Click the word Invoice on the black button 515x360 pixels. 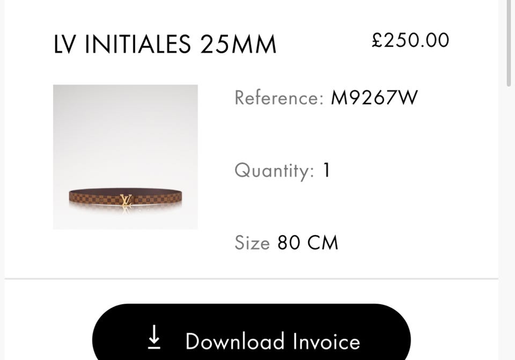pos(326,341)
